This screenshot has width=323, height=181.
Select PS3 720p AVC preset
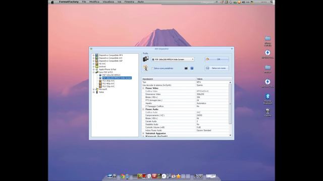point(109,86)
